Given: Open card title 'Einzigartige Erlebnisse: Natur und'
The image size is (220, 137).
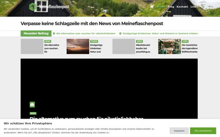Looking at the screenshot, I should 96,48.
